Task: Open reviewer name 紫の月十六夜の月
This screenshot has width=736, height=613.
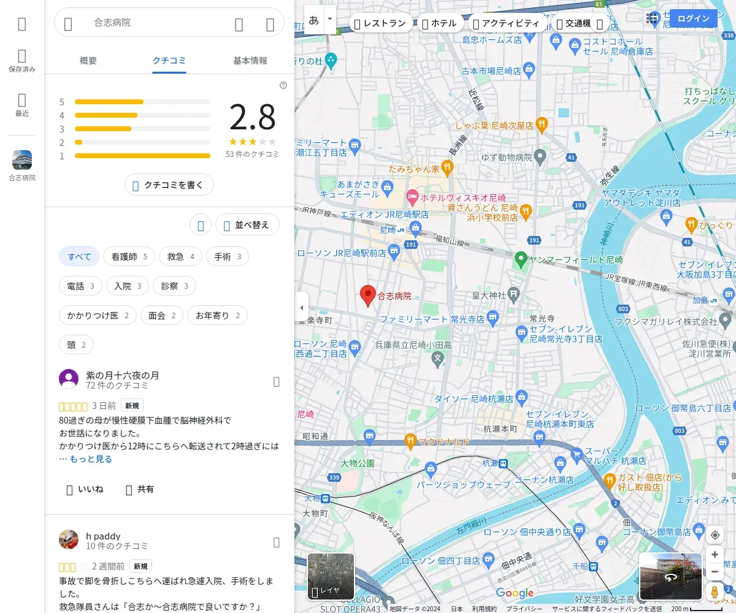Action: click(123, 375)
